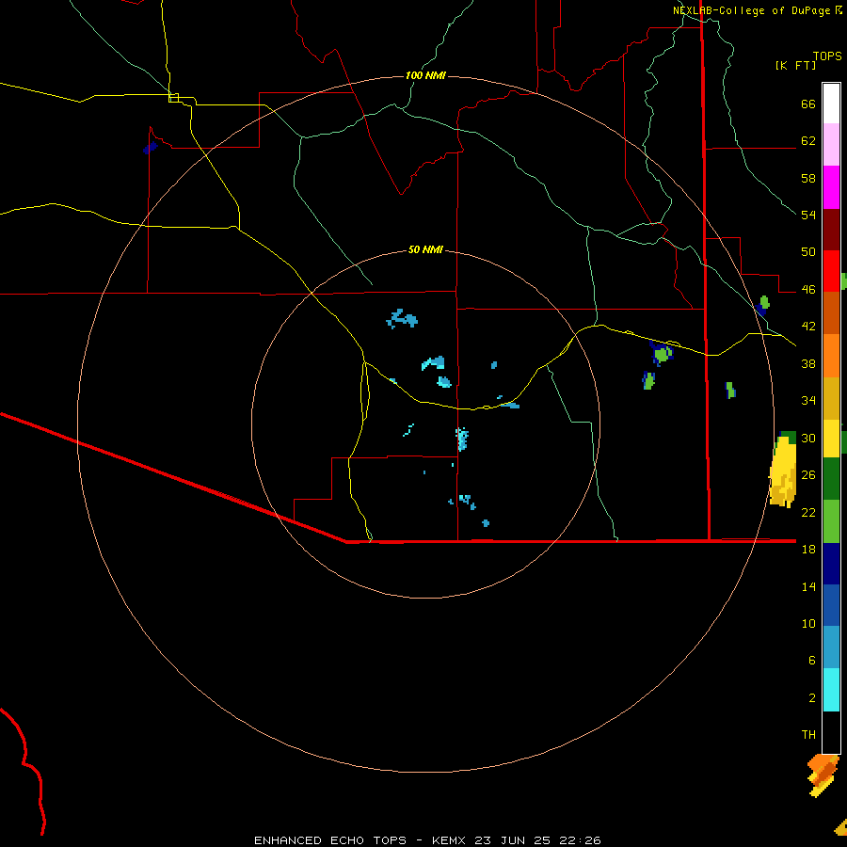
Task: Click the TH threshold label on legend
Action: click(x=808, y=734)
